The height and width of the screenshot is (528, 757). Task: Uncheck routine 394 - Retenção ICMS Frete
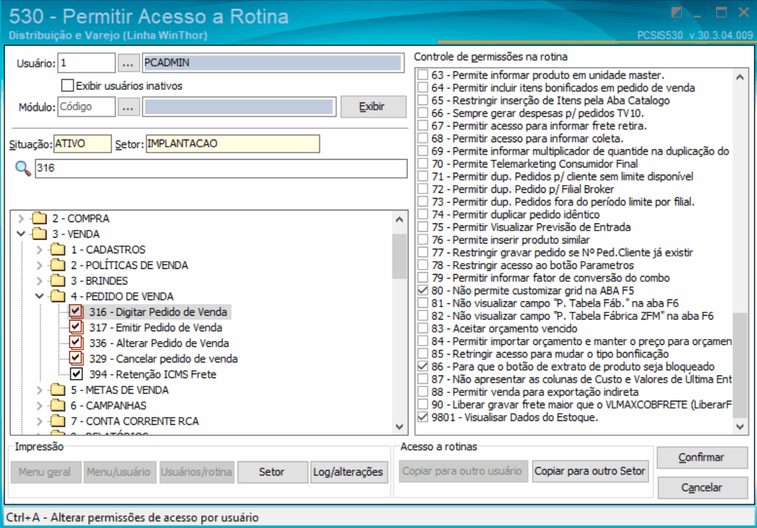(x=77, y=374)
